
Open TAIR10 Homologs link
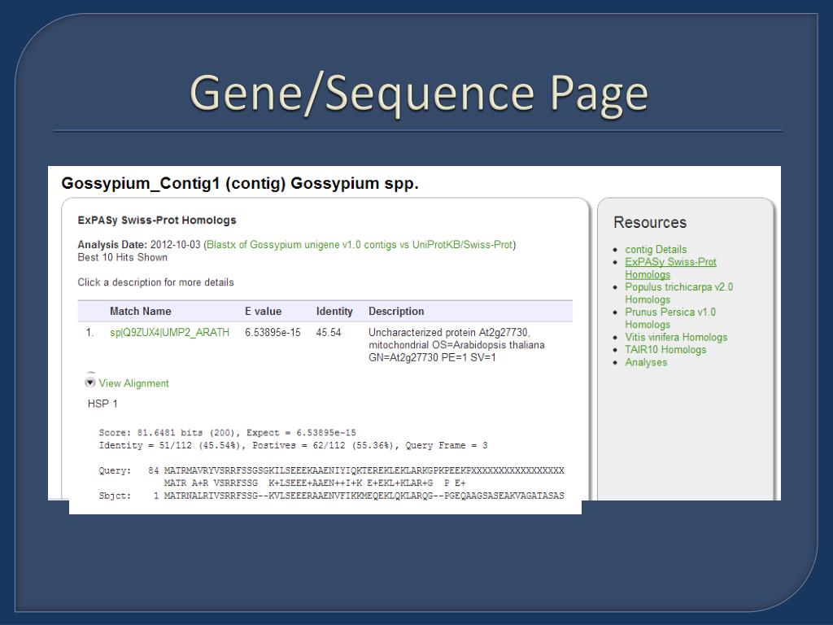tap(665, 349)
